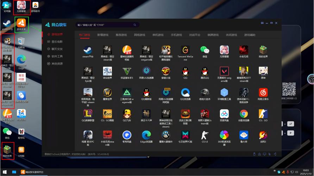Open 软件工具 sidebar category
The image size is (314, 176).
point(57,56)
